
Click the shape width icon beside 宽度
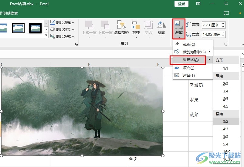[188, 34]
